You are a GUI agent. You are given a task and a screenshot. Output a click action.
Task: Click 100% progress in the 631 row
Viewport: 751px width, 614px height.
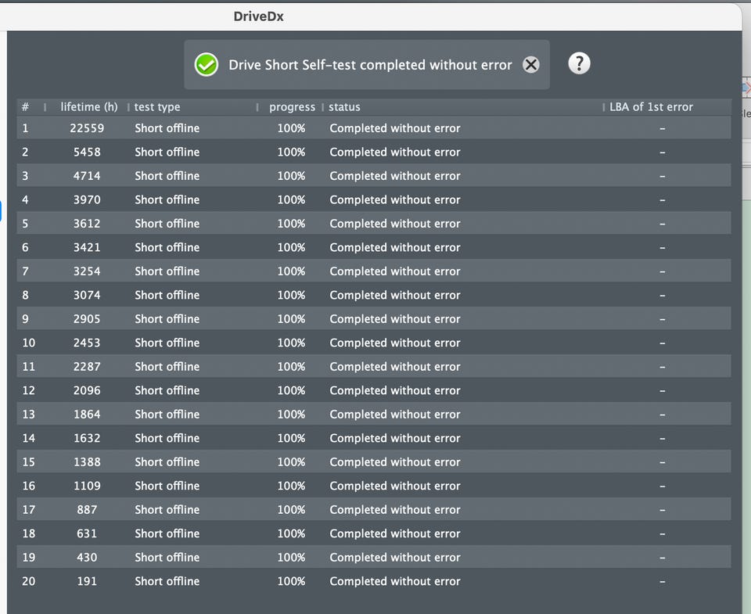[291, 533]
